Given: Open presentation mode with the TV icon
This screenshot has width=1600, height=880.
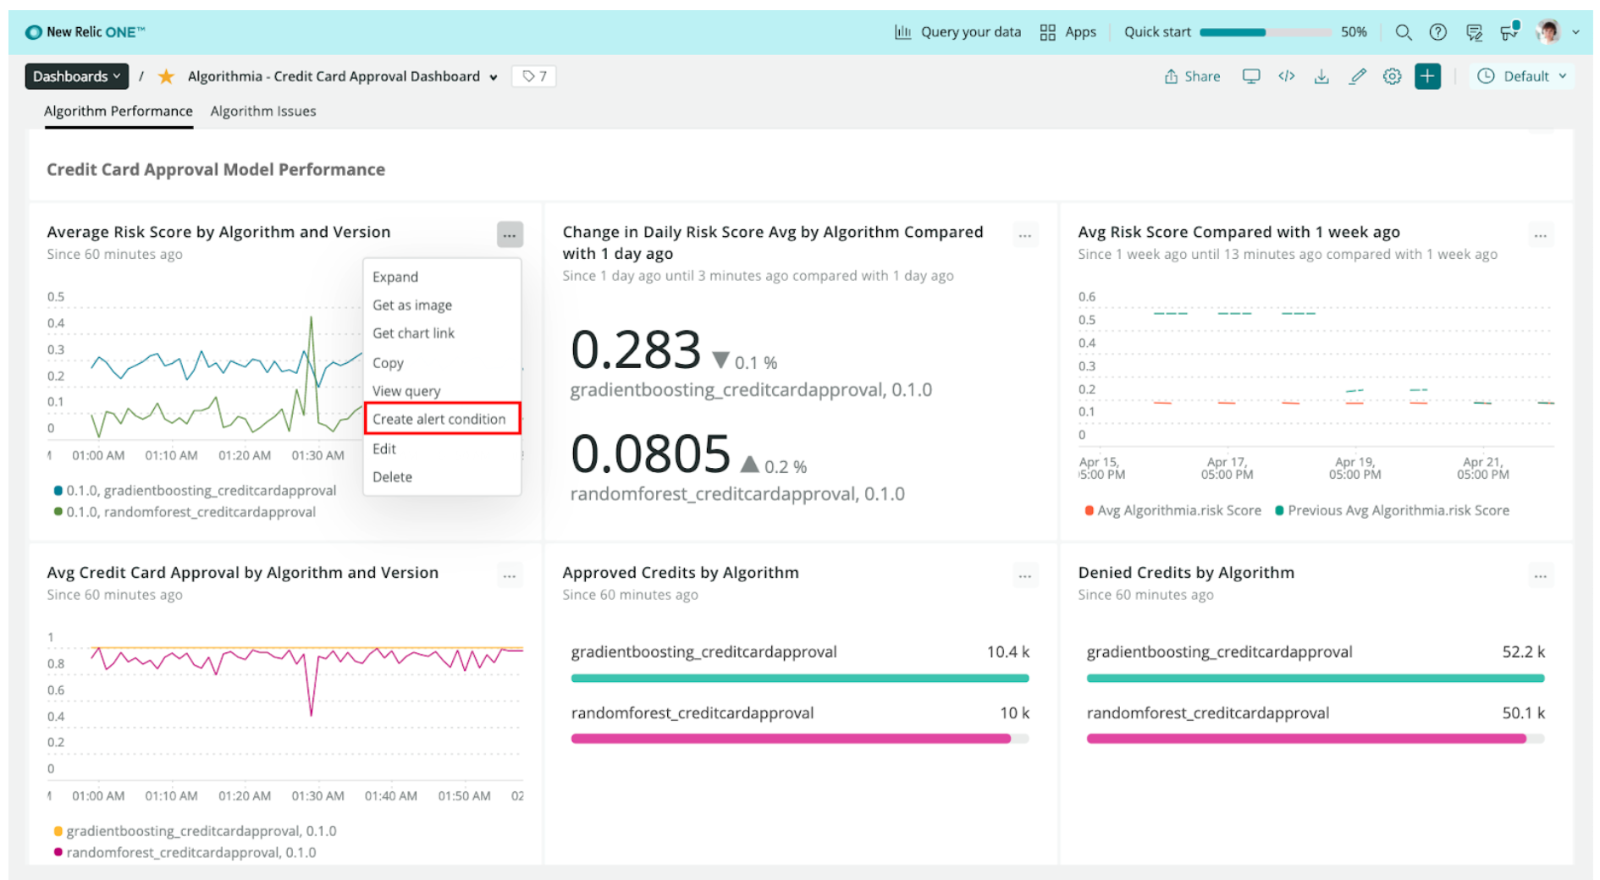Looking at the screenshot, I should click(x=1250, y=76).
